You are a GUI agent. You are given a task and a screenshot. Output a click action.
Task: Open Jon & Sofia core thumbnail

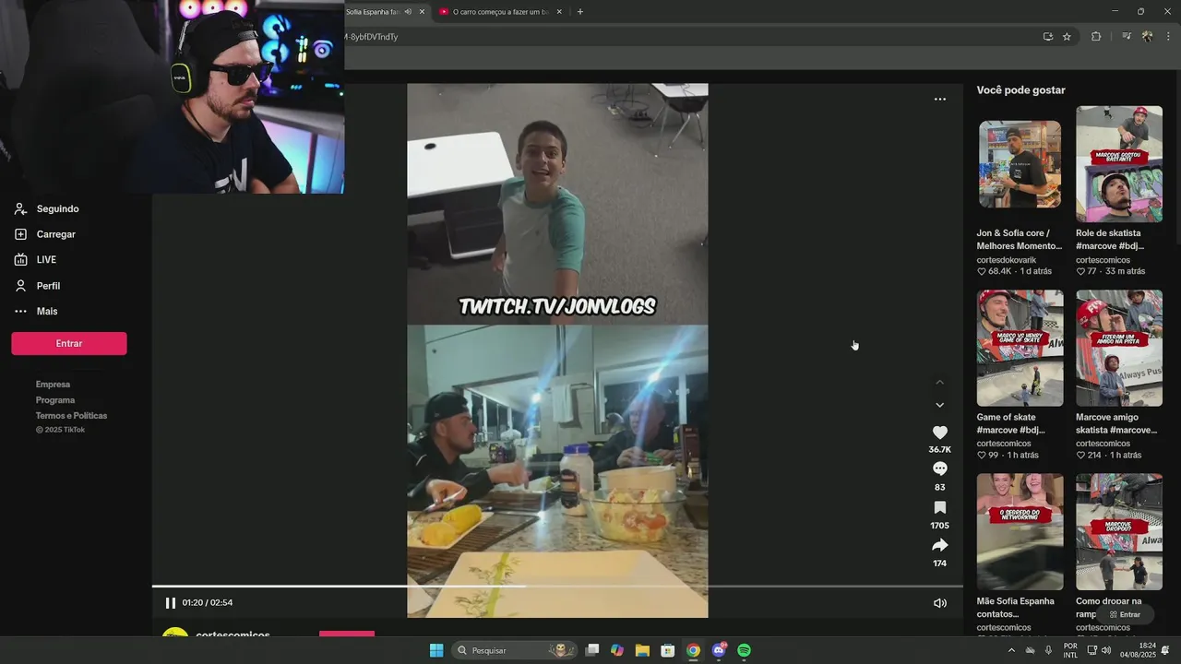point(1020,164)
